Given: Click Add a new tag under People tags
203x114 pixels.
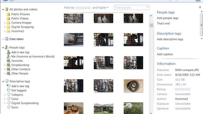Looking at the screenshot, I should 20,52.
